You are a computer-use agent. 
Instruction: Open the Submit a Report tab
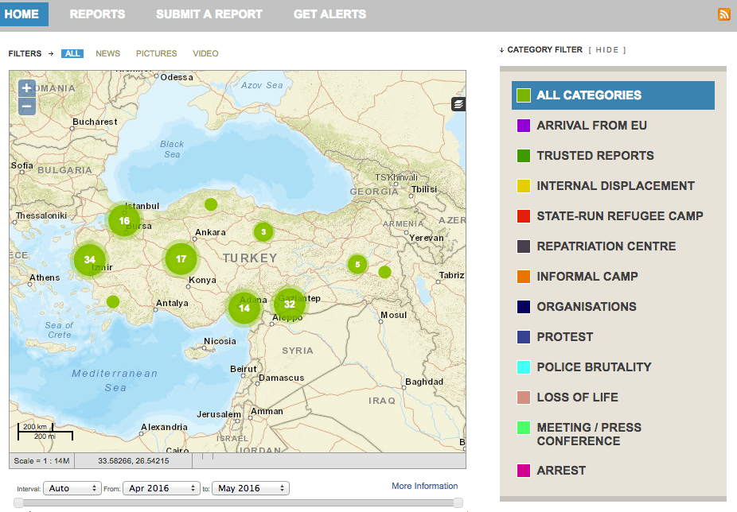(x=209, y=14)
